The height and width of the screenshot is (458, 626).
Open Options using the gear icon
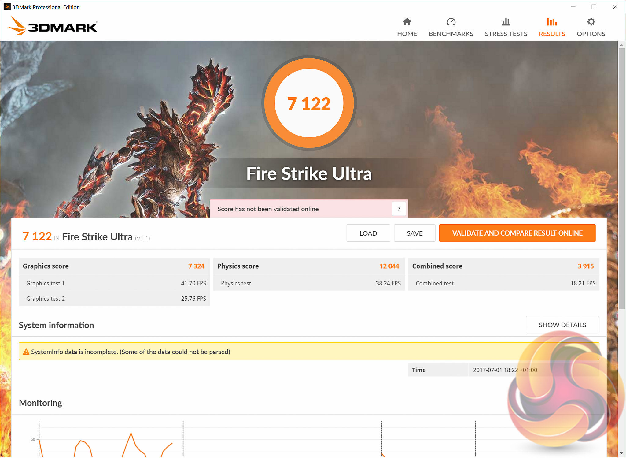pyautogui.click(x=591, y=22)
